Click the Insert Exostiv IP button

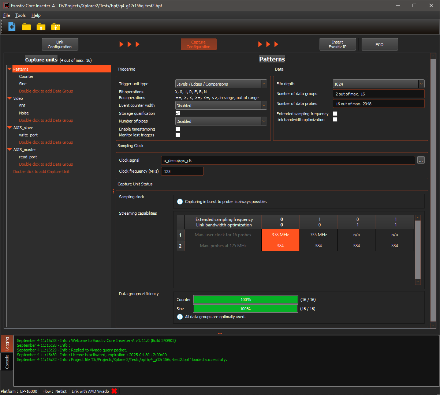pyautogui.click(x=338, y=44)
